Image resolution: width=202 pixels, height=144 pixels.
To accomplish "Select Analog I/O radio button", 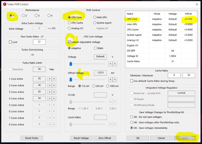I will [75, 28].
